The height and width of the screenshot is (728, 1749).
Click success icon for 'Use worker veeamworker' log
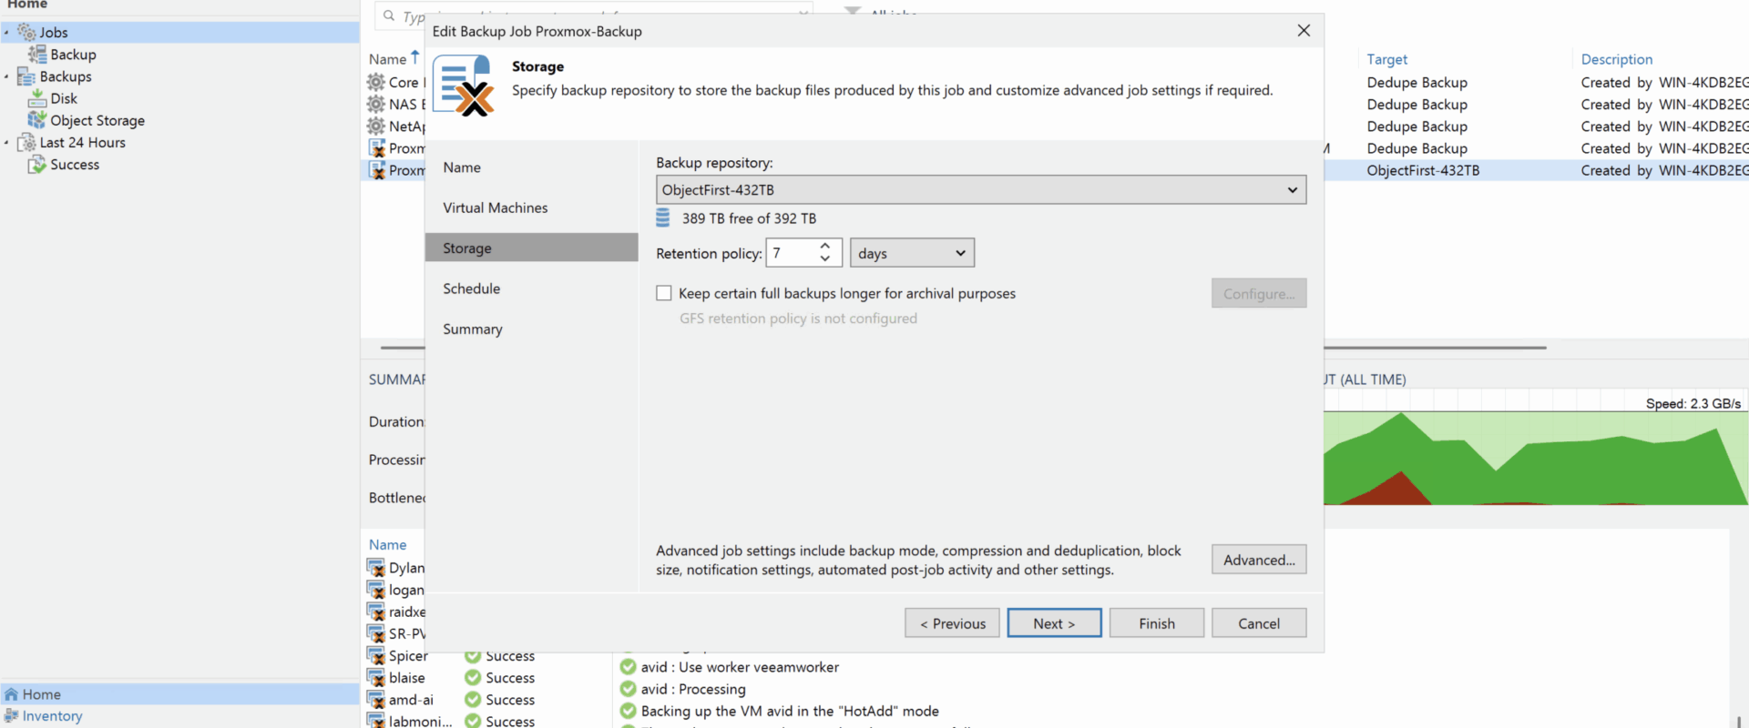628,667
